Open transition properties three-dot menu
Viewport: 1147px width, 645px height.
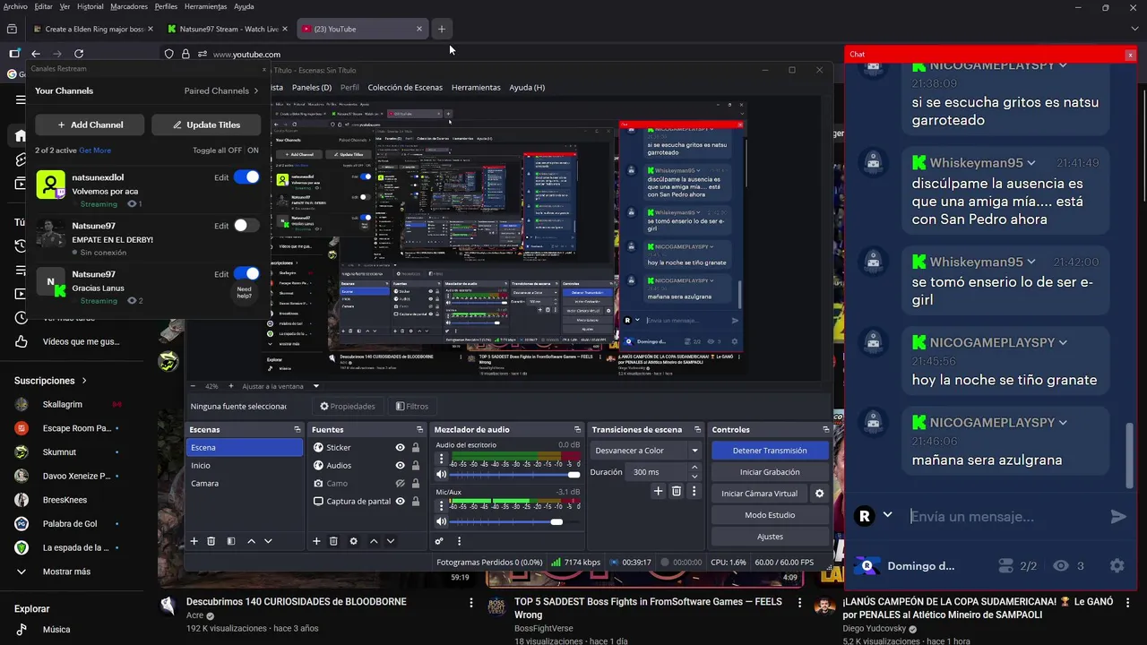694,491
